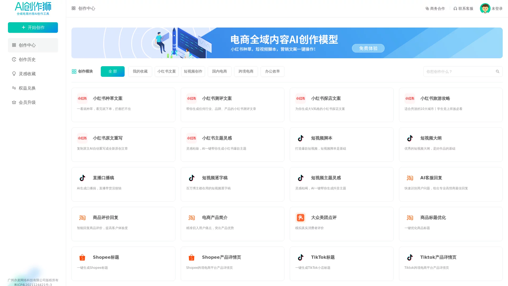Switch to the 跨境电商 category
The image size is (508, 286).
click(246, 71)
